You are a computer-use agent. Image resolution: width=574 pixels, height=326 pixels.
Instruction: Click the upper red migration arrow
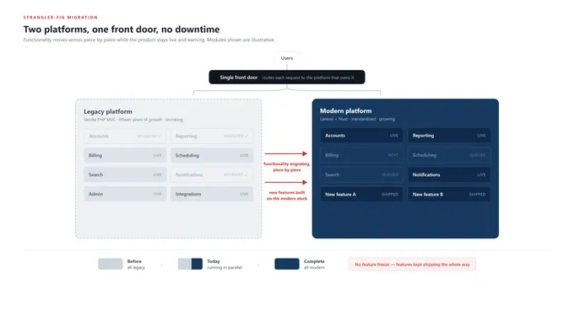(286, 154)
